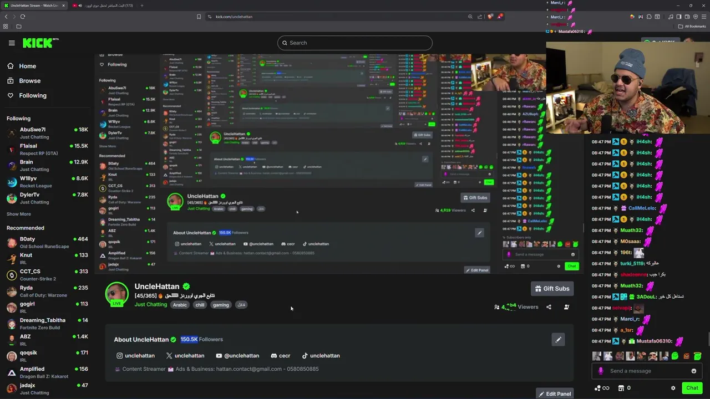The height and width of the screenshot is (399, 710).
Task: Open chat settings gear next to the green Chat button
Action: [673, 388]
